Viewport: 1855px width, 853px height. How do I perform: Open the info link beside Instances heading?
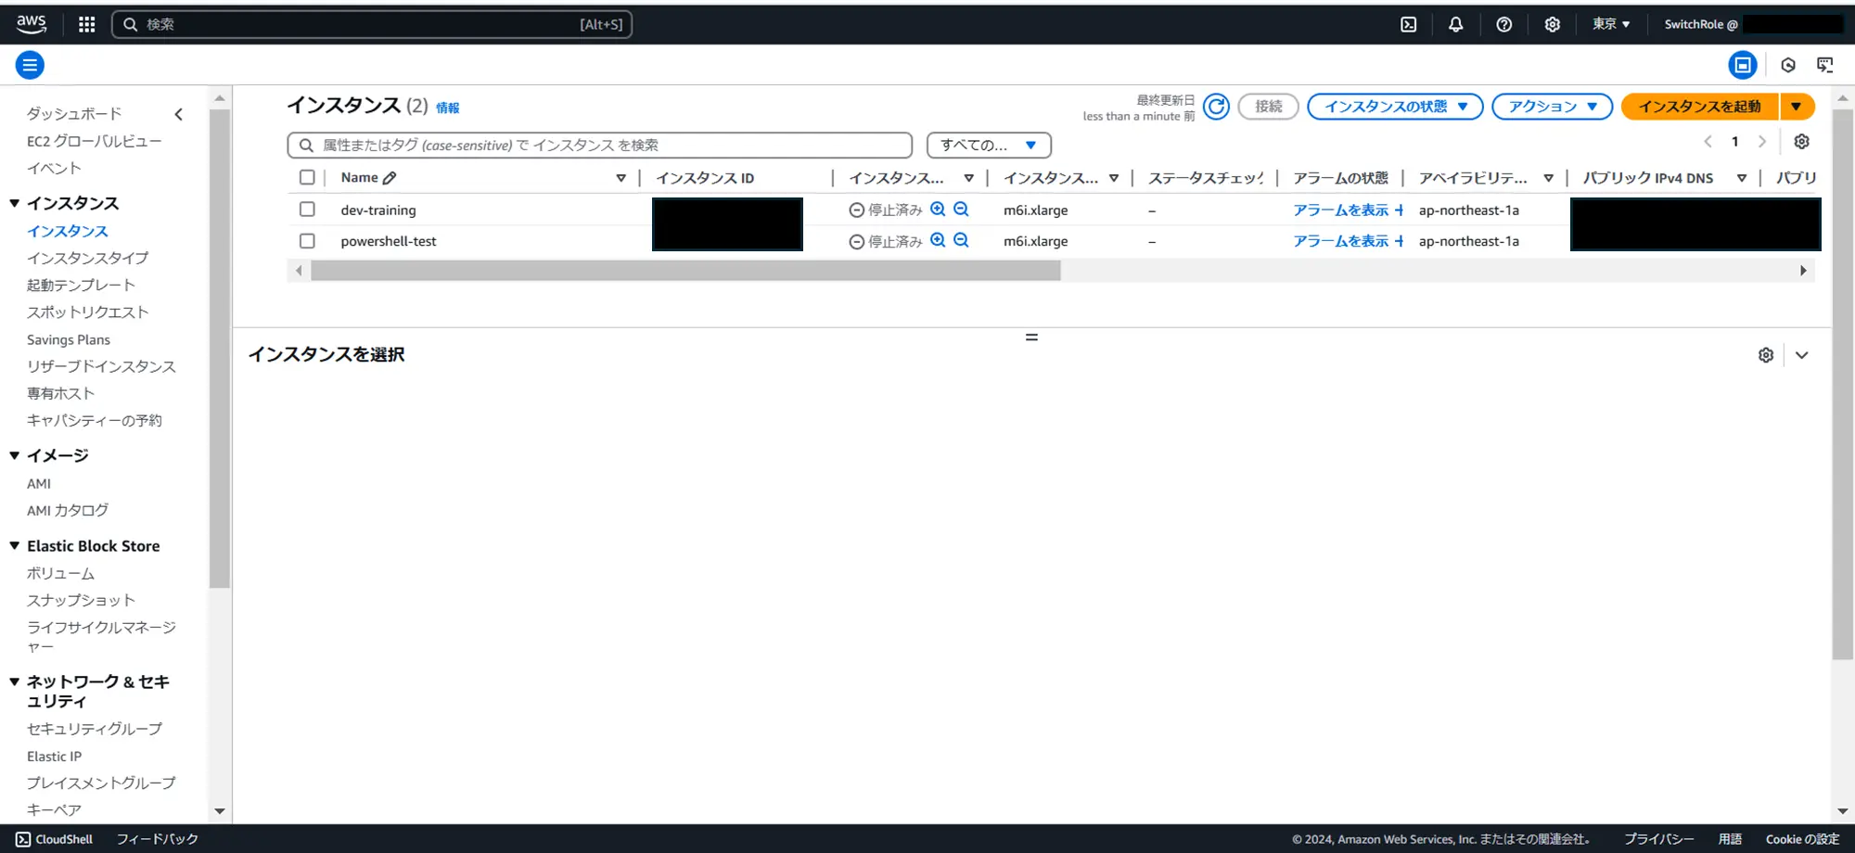(448, 108)
